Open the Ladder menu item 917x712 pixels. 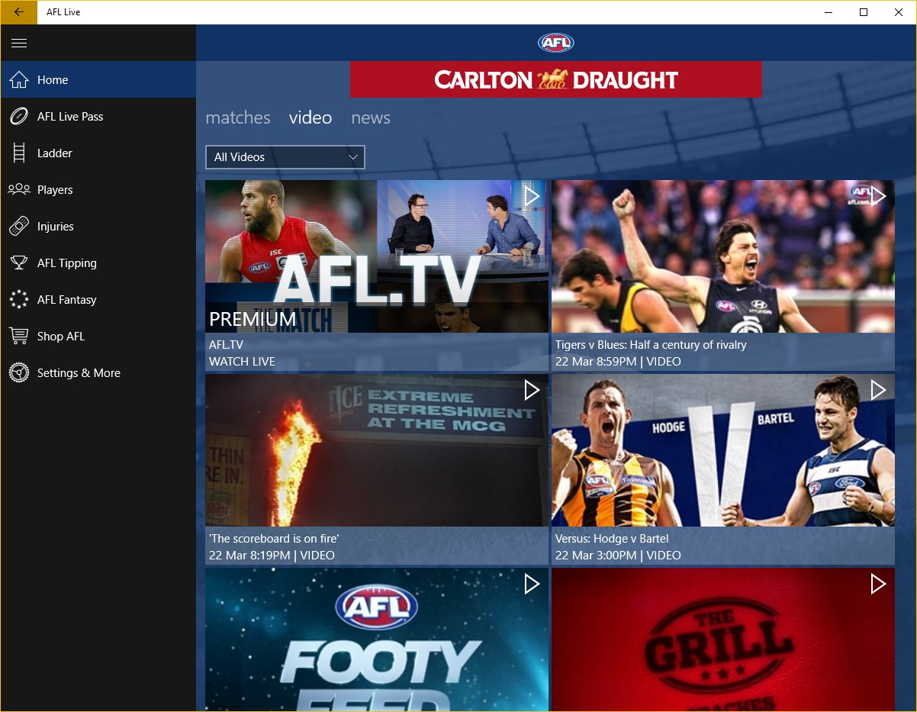pos(98,153)
